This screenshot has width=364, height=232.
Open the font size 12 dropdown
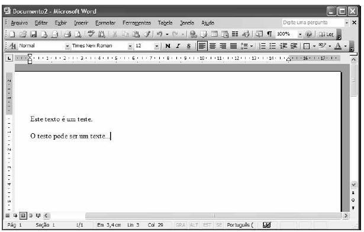[157, 46]
